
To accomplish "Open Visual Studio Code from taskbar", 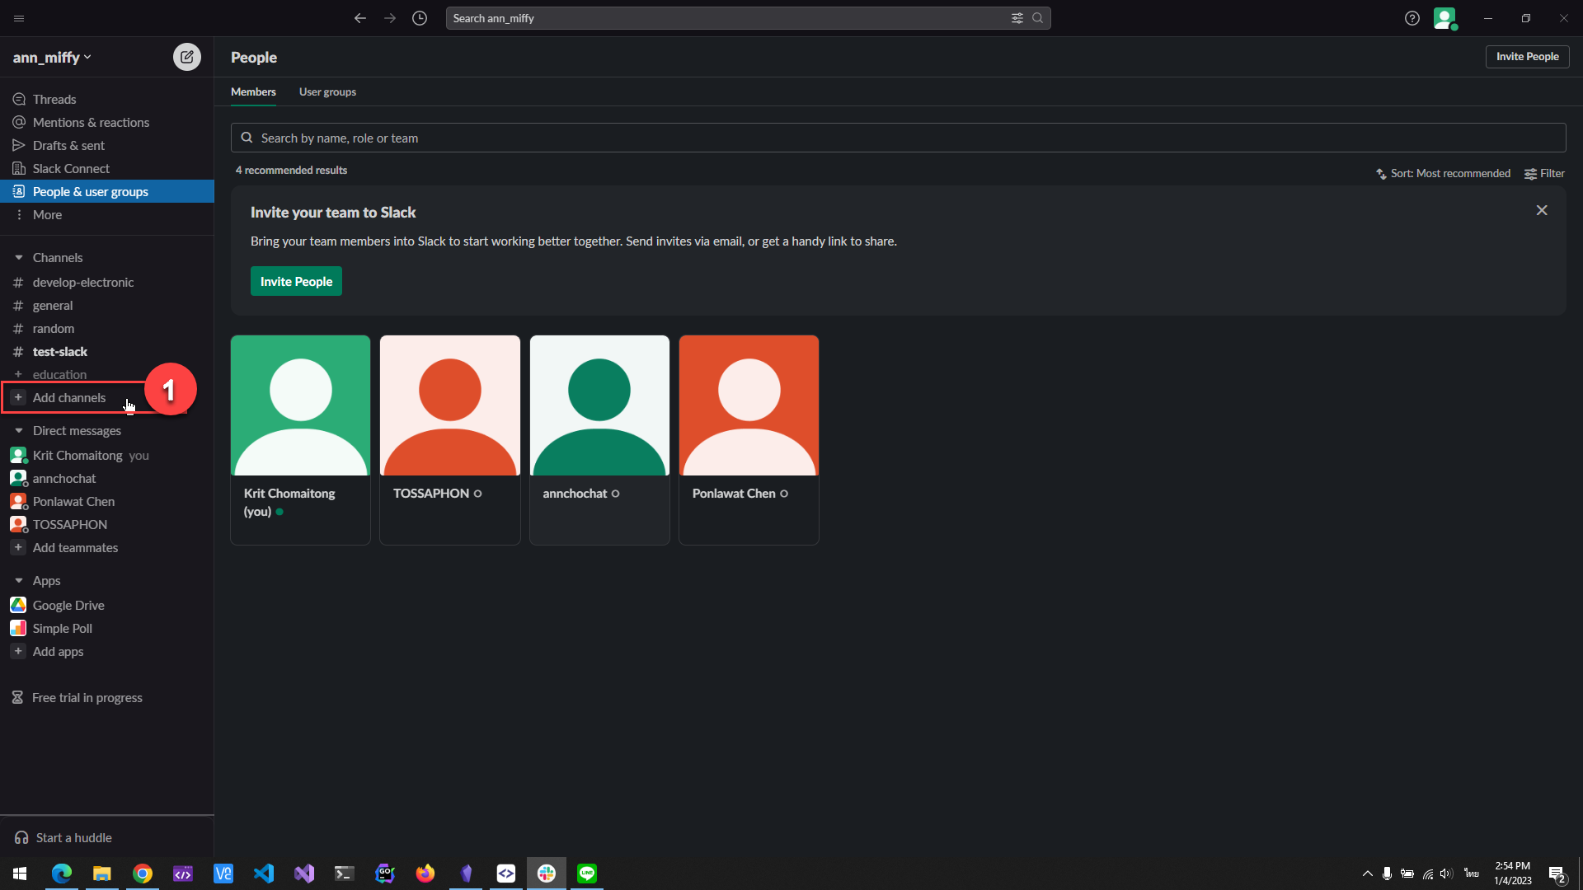I will pos(264,873).
